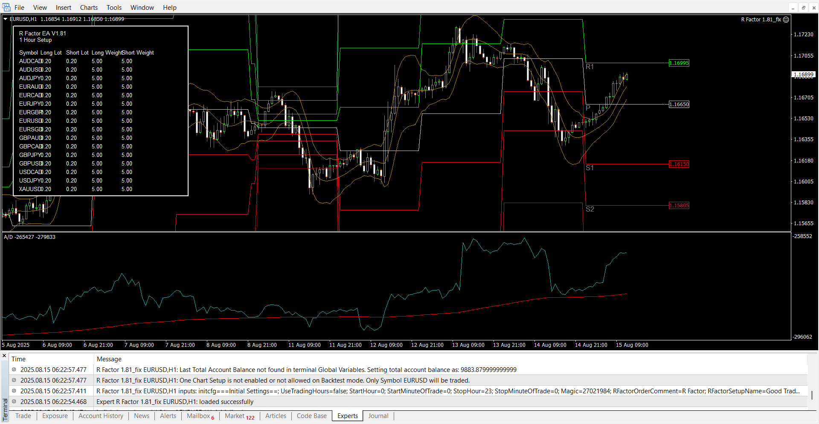
Task: Open the Charts menu
Action: click(x=89, y=8)
